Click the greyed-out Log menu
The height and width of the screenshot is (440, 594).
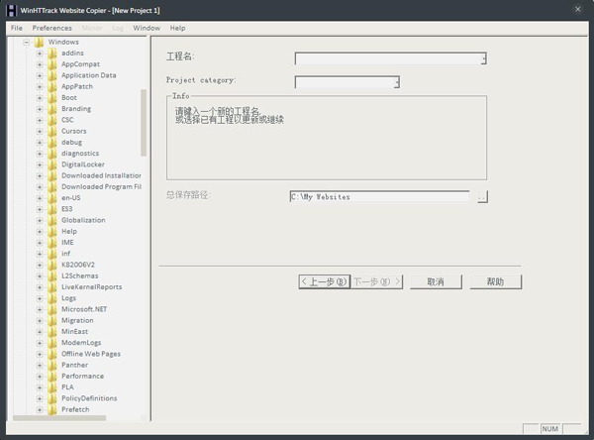click(118, 28)
